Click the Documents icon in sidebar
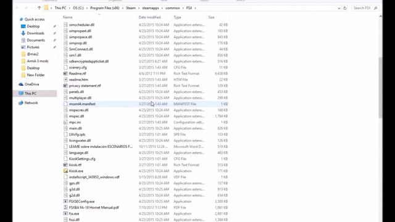The image size is (395, 222). 23,40
